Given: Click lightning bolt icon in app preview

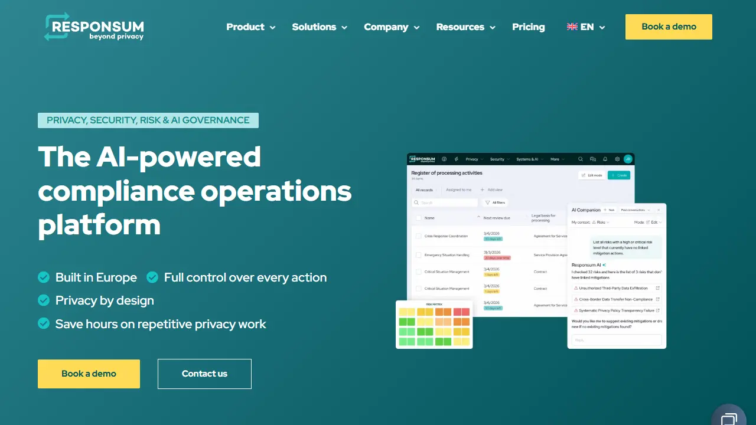Looking at the screenshot, I should point(456,159).
